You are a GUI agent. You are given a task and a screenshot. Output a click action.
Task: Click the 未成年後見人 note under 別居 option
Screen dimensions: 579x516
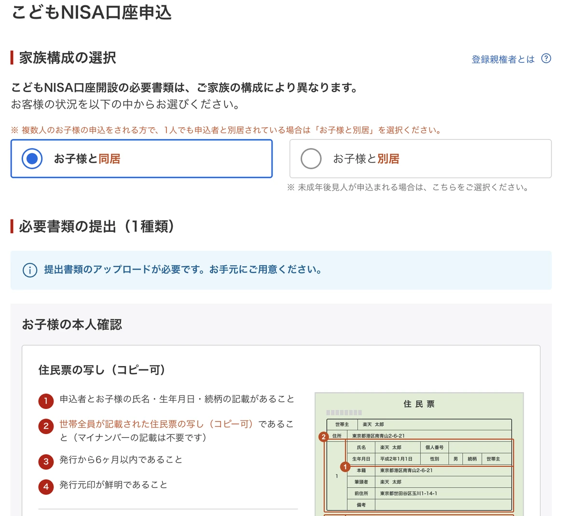coord(408,187)
